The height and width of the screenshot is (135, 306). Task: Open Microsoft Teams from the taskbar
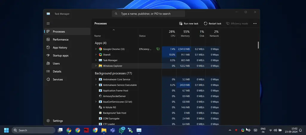(x=113, y=130)
